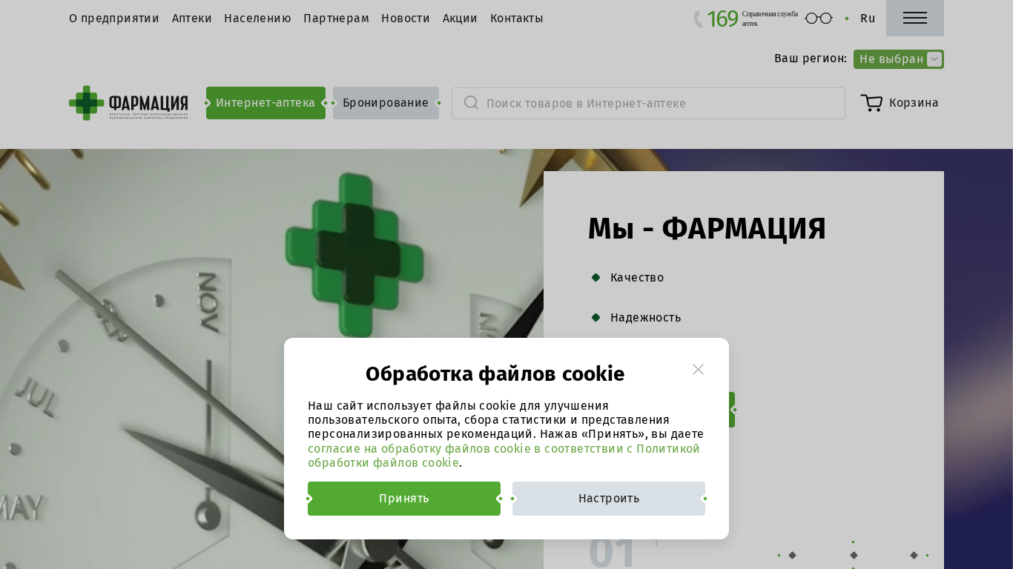Expand the region selector 'Не выбран'
This screenshot has height=569, width=1013.
(898, 59)
